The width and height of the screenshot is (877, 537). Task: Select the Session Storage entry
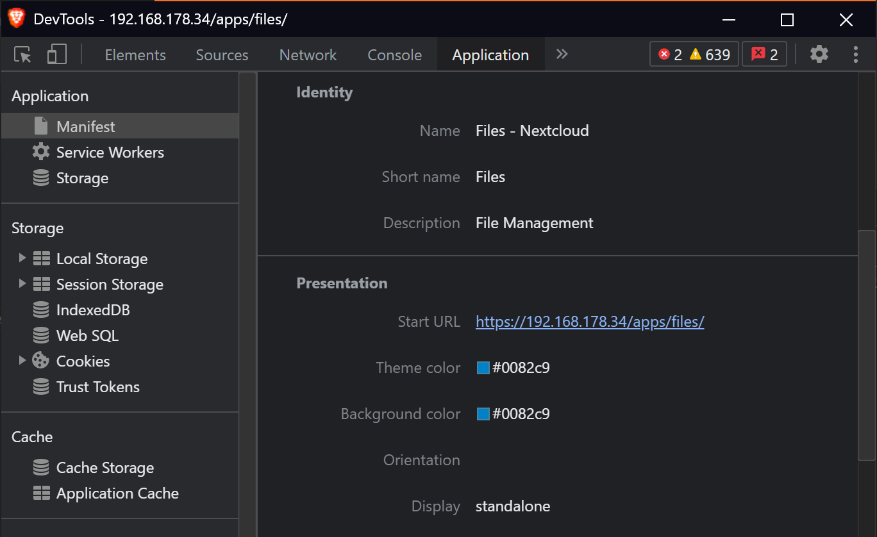pyautogui.click(x=110, y=284)
